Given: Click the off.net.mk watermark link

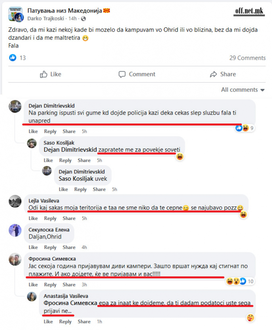Looking at the screenshot, I should pos(249,11).
